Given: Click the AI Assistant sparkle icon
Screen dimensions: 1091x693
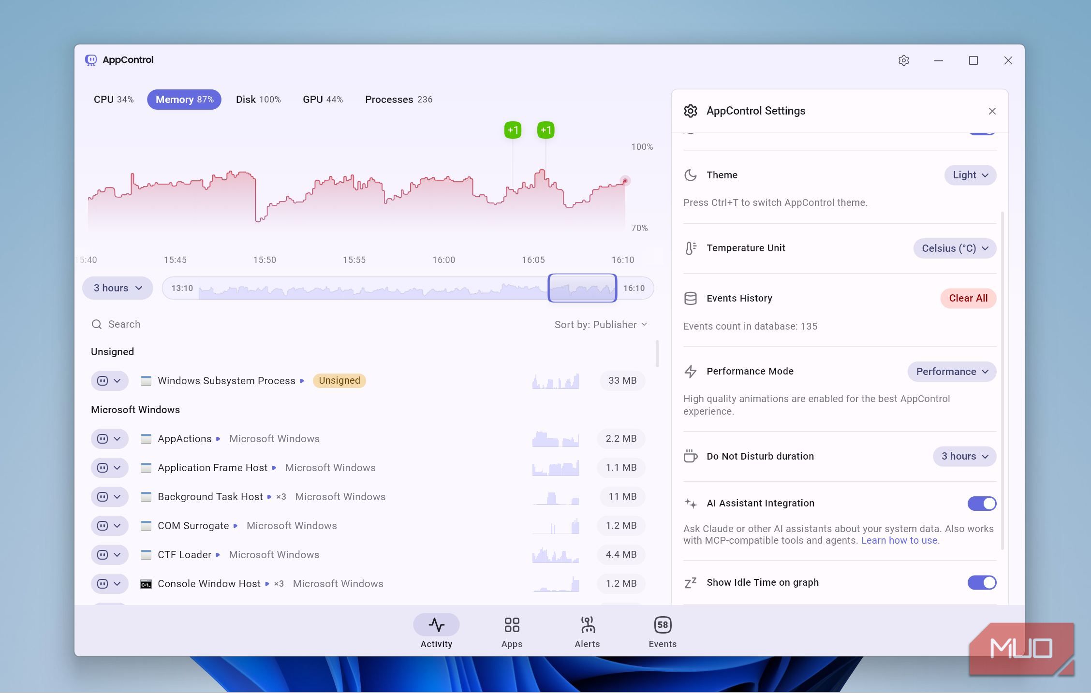Looking at the screenshot, I should [691, 504].
